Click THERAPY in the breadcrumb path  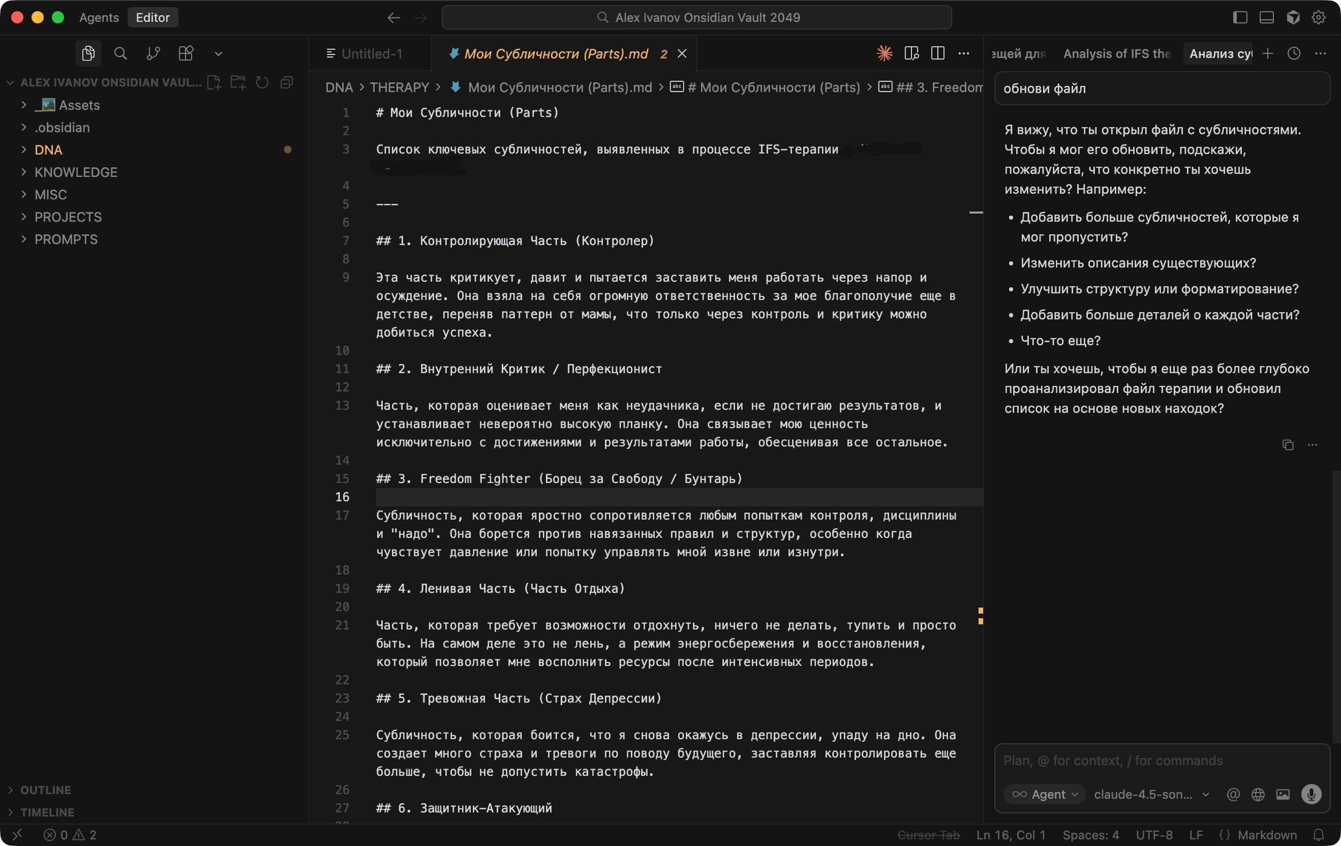coord(399,87)
